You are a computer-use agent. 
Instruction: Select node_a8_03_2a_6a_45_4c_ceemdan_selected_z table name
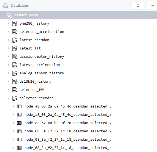(x=68, y=115)
